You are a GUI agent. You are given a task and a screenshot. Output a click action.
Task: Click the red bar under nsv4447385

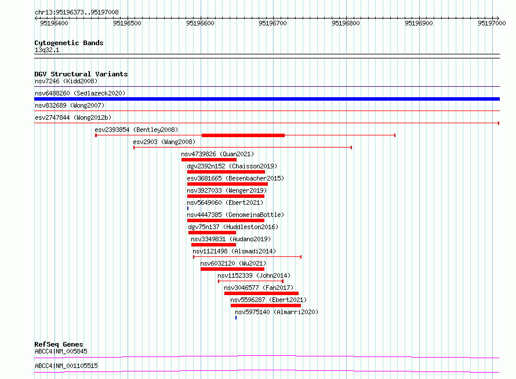(226, 220)
